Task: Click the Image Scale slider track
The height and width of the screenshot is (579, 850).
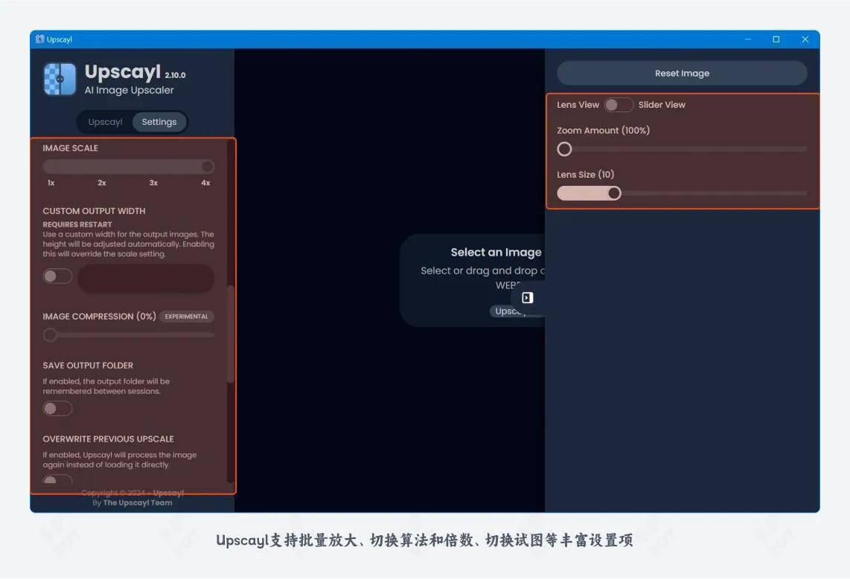Action: coord(129,166)
